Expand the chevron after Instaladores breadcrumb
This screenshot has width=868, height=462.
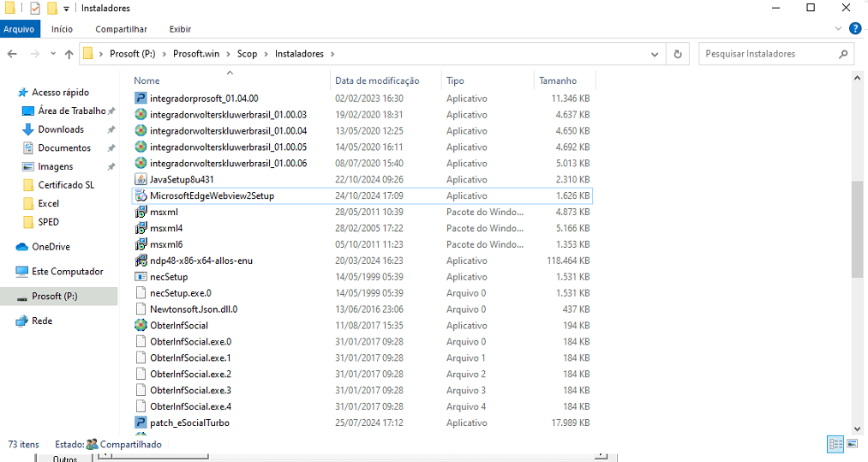pyautogui.click(x=332, y=54)
